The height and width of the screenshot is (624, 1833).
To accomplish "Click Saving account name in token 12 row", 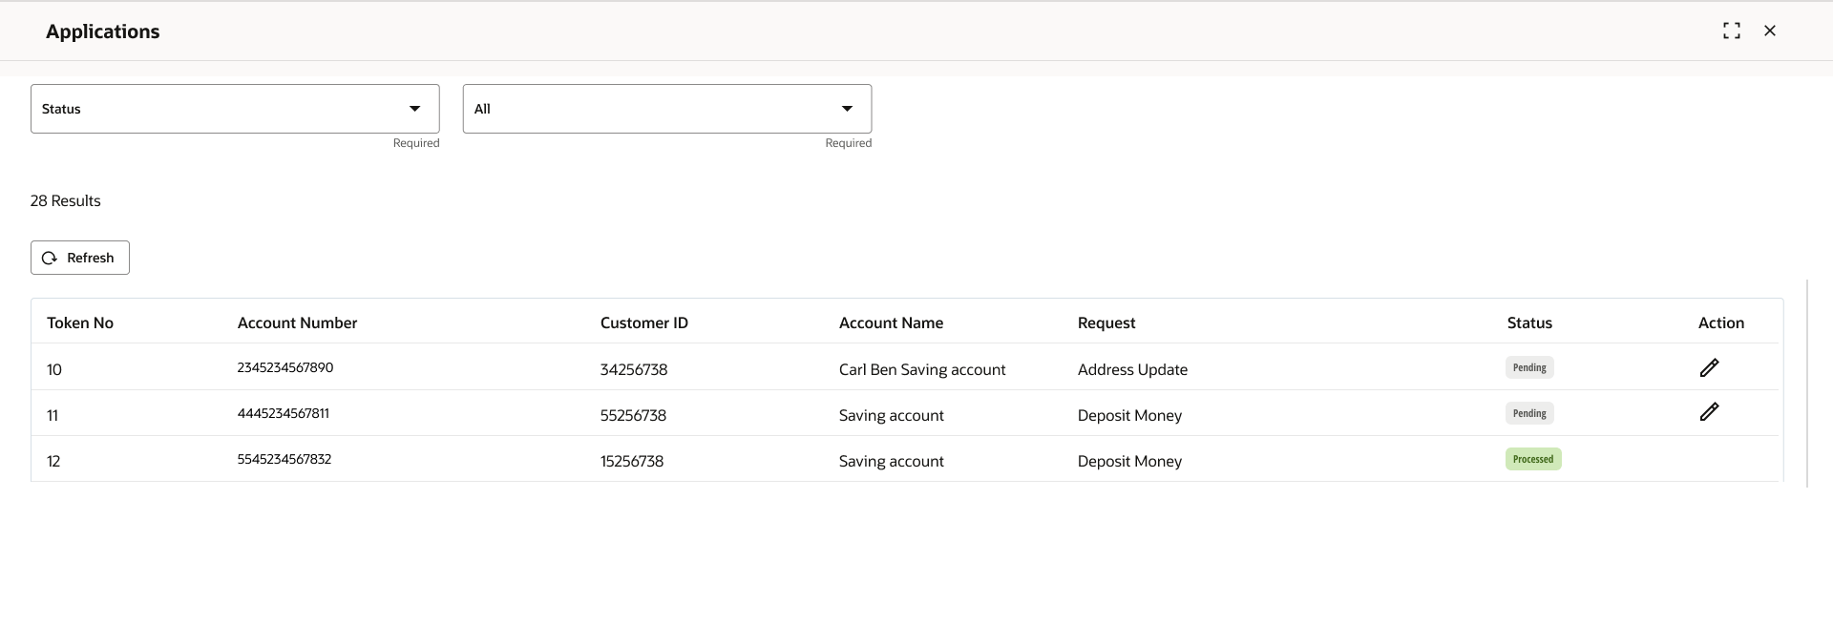I will point(891,461).
